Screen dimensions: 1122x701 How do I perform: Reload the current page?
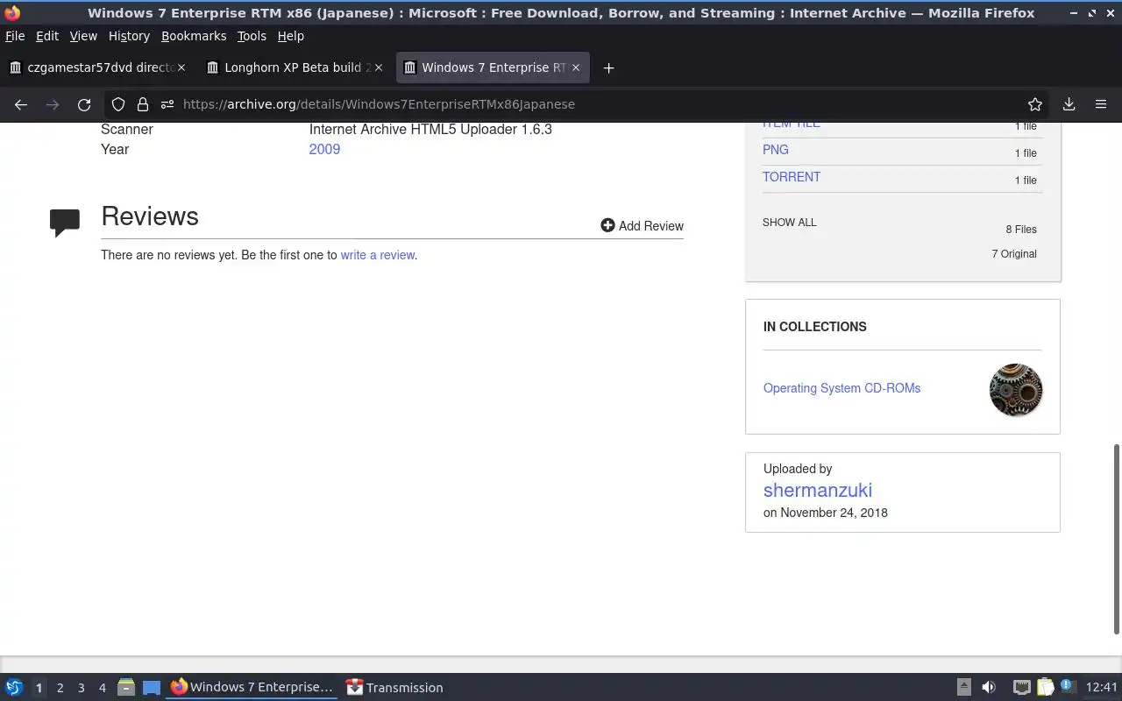pyautogui.click(x=84, y=104)
